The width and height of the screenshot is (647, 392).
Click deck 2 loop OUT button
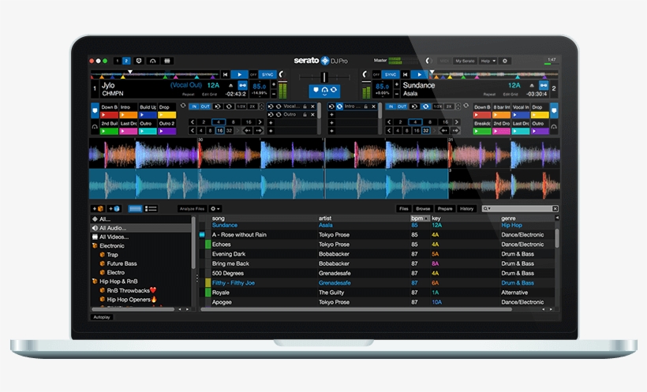pyautogui.click(x=402, y=106)
